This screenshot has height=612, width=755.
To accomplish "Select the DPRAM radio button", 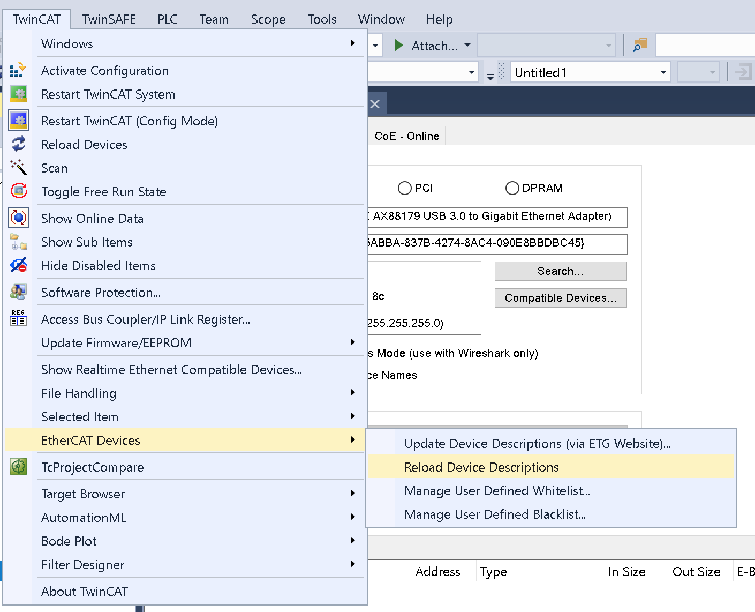I will tap(512, 188).
